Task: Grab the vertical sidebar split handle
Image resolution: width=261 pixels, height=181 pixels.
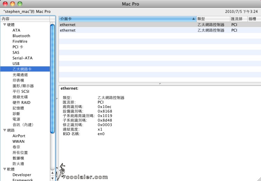Action: click(x=57, y=99)
